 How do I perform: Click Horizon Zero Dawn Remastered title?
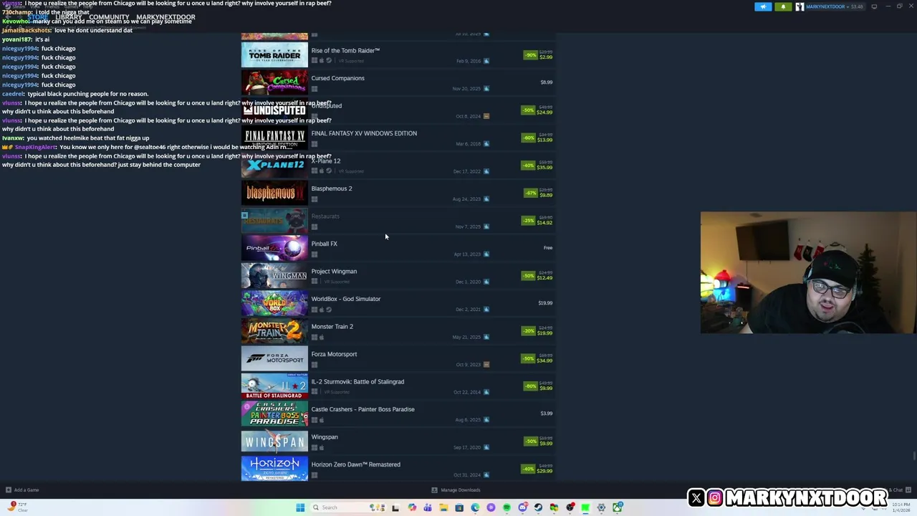(x=355, y=464)
